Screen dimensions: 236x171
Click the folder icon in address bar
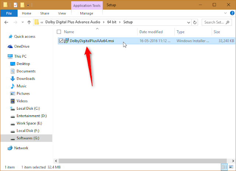pos(37,22)
